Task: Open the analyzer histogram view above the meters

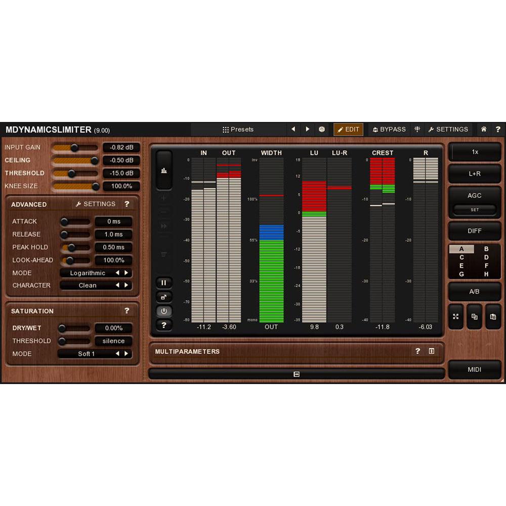Action: click(x=164, y=171)
